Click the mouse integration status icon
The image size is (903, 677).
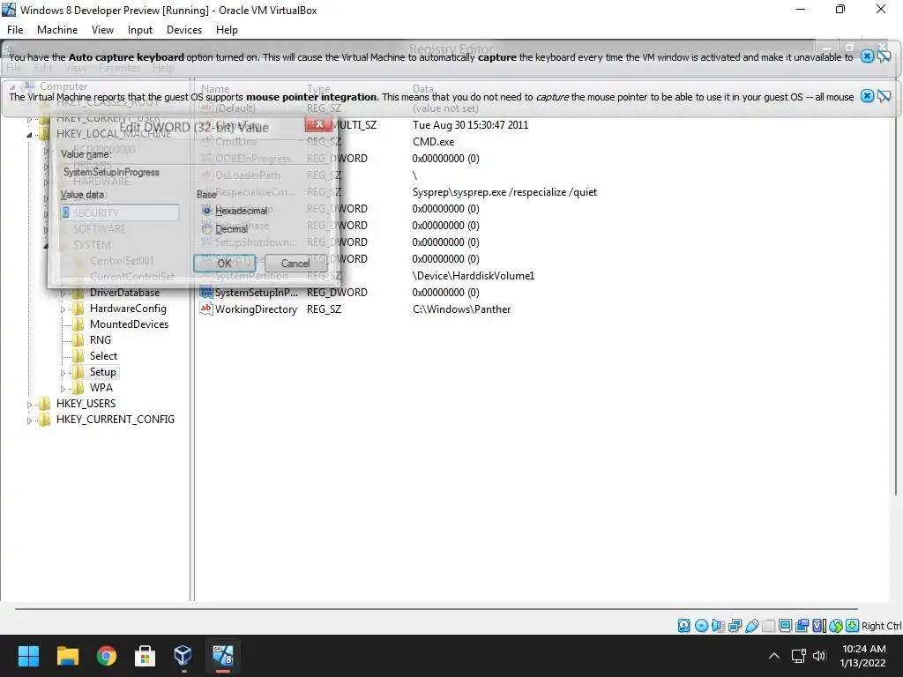[836, 625]
